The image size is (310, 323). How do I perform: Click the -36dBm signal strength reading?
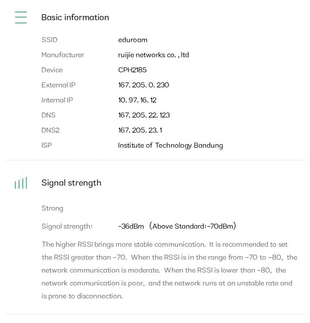[131, 226]
